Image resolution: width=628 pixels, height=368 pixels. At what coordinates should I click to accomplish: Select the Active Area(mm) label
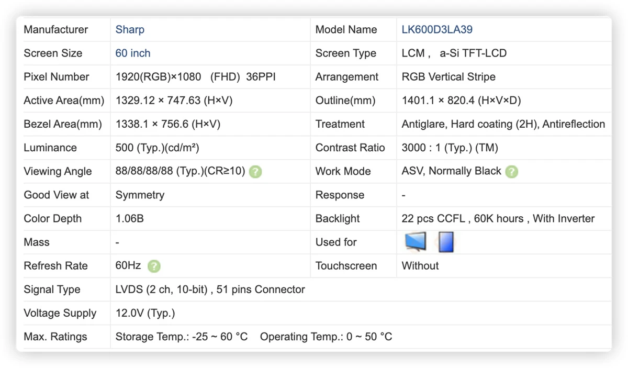[64, 101]
